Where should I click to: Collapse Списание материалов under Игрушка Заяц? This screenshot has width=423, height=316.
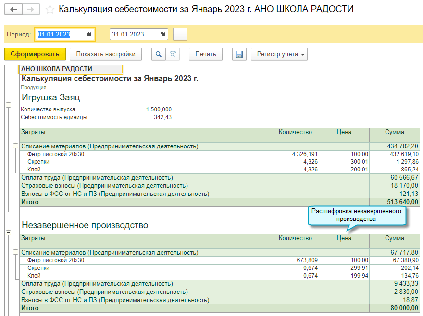tap(16, 146)
